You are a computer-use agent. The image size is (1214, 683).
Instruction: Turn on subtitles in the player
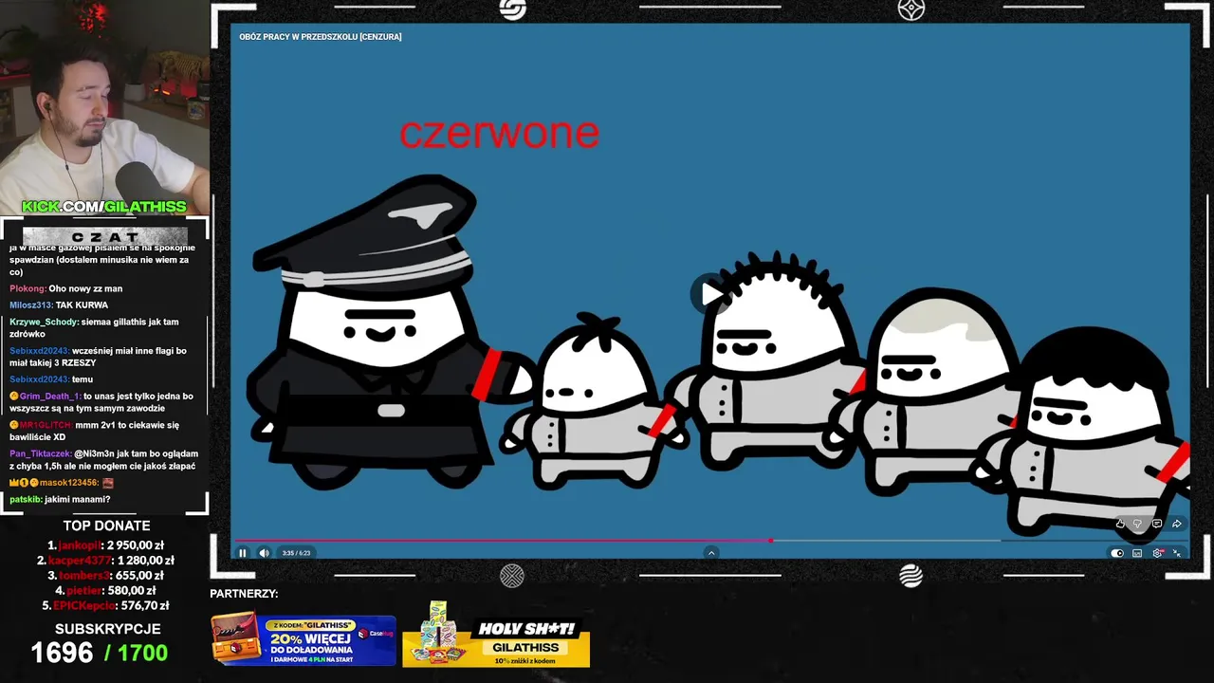click(x=1137, y=553)
